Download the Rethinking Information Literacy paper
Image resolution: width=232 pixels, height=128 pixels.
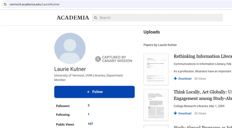pyautogui.click(x=185, y=79)
